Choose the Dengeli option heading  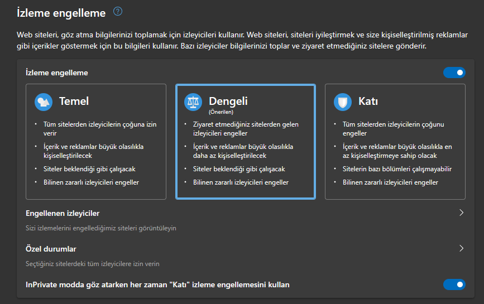pos(228,101)
